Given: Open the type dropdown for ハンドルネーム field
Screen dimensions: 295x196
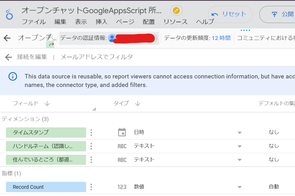Looking at the screenshot, I should 240,146.
